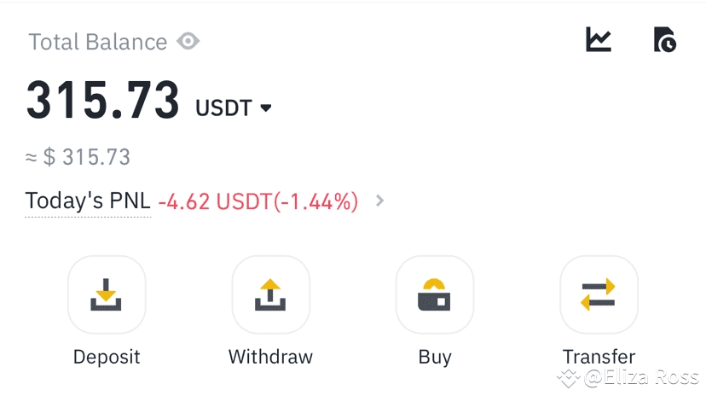
Task: Tap the Withdraw upload icon
Action: [270, 294]
